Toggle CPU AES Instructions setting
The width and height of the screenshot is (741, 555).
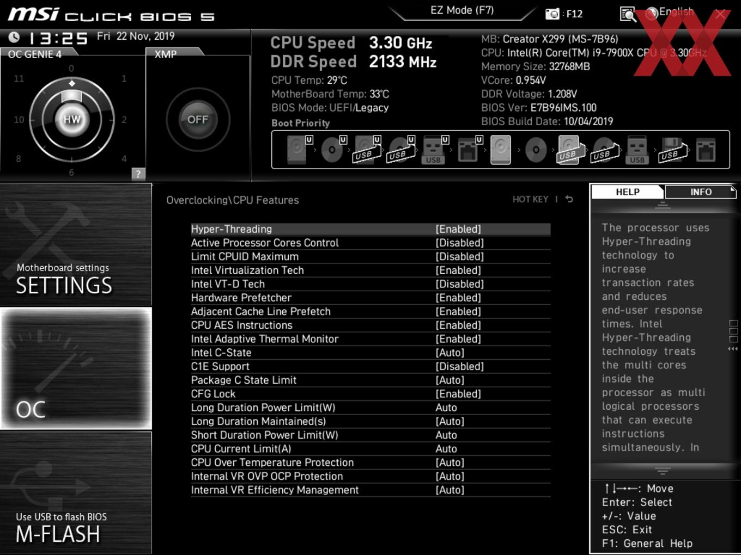pyautogui.click(x=370, y=325)
